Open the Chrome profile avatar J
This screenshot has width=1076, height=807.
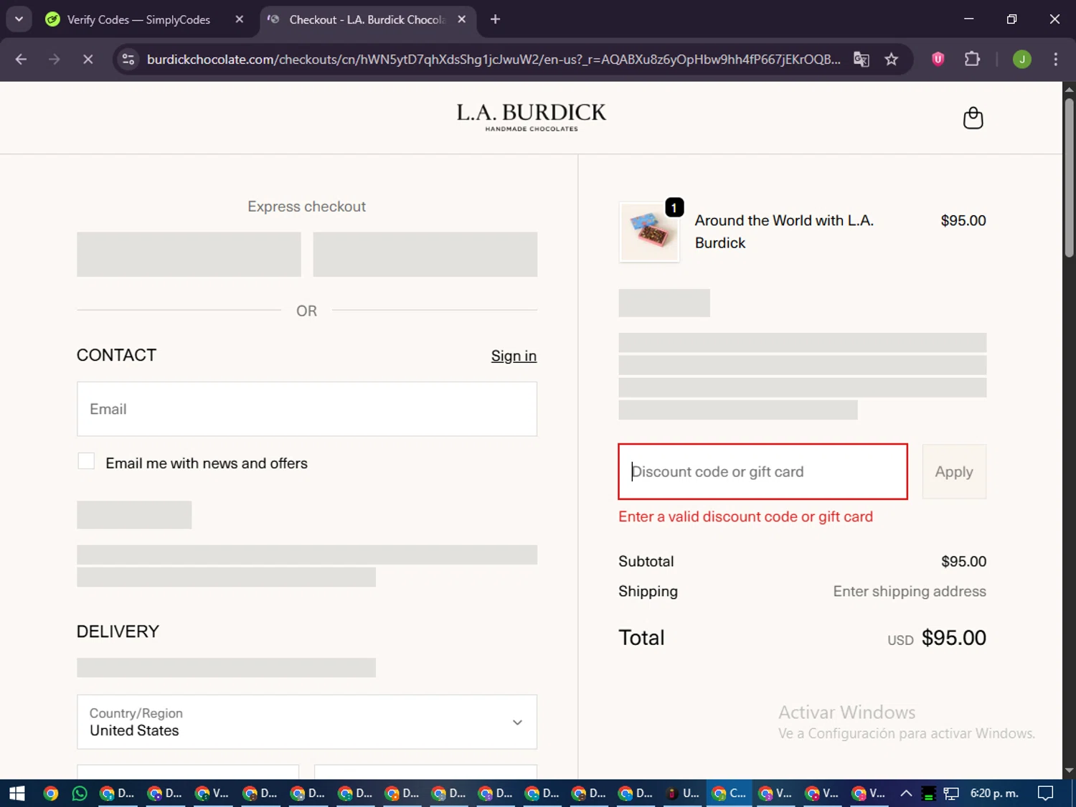tap(1021, 60)
